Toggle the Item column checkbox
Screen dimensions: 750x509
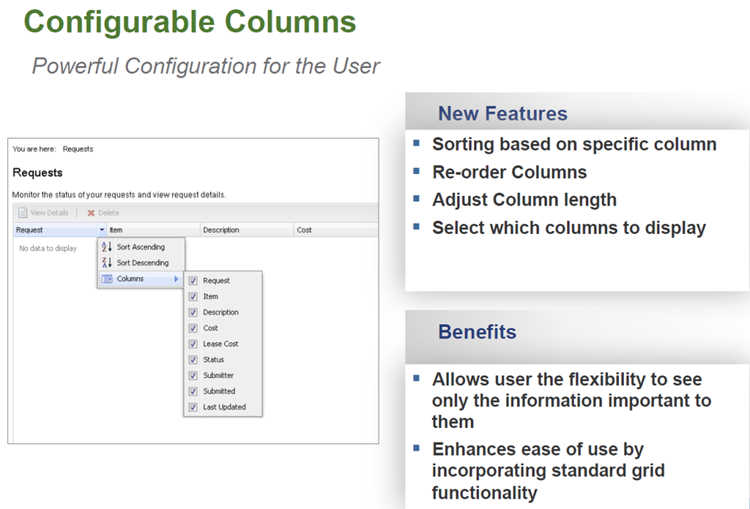click(x=193, y=296)
